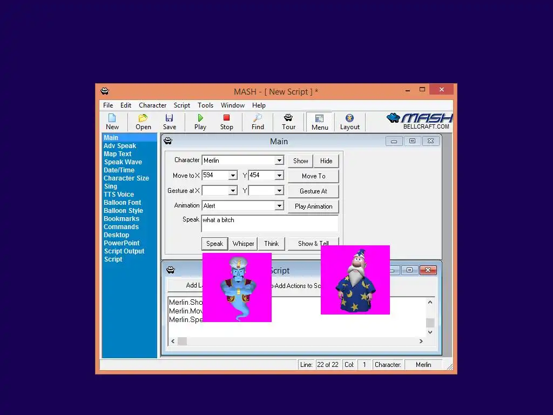
Task: Click the Move To button
Action: pyautogui.click(x=314, y=176)
